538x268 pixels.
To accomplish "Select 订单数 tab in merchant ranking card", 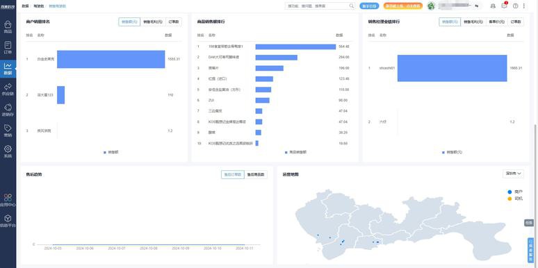I will (174, 22).
